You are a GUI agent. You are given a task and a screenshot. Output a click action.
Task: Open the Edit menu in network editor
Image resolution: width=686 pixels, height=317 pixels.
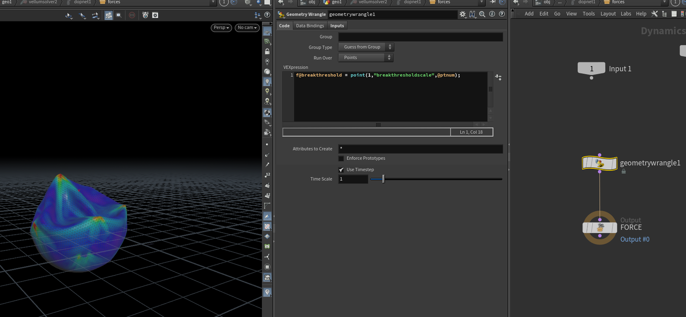pos(544,14)
